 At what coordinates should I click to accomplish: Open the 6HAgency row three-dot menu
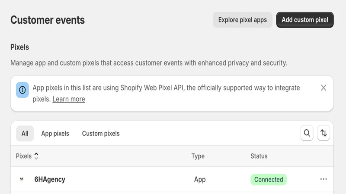324,179
